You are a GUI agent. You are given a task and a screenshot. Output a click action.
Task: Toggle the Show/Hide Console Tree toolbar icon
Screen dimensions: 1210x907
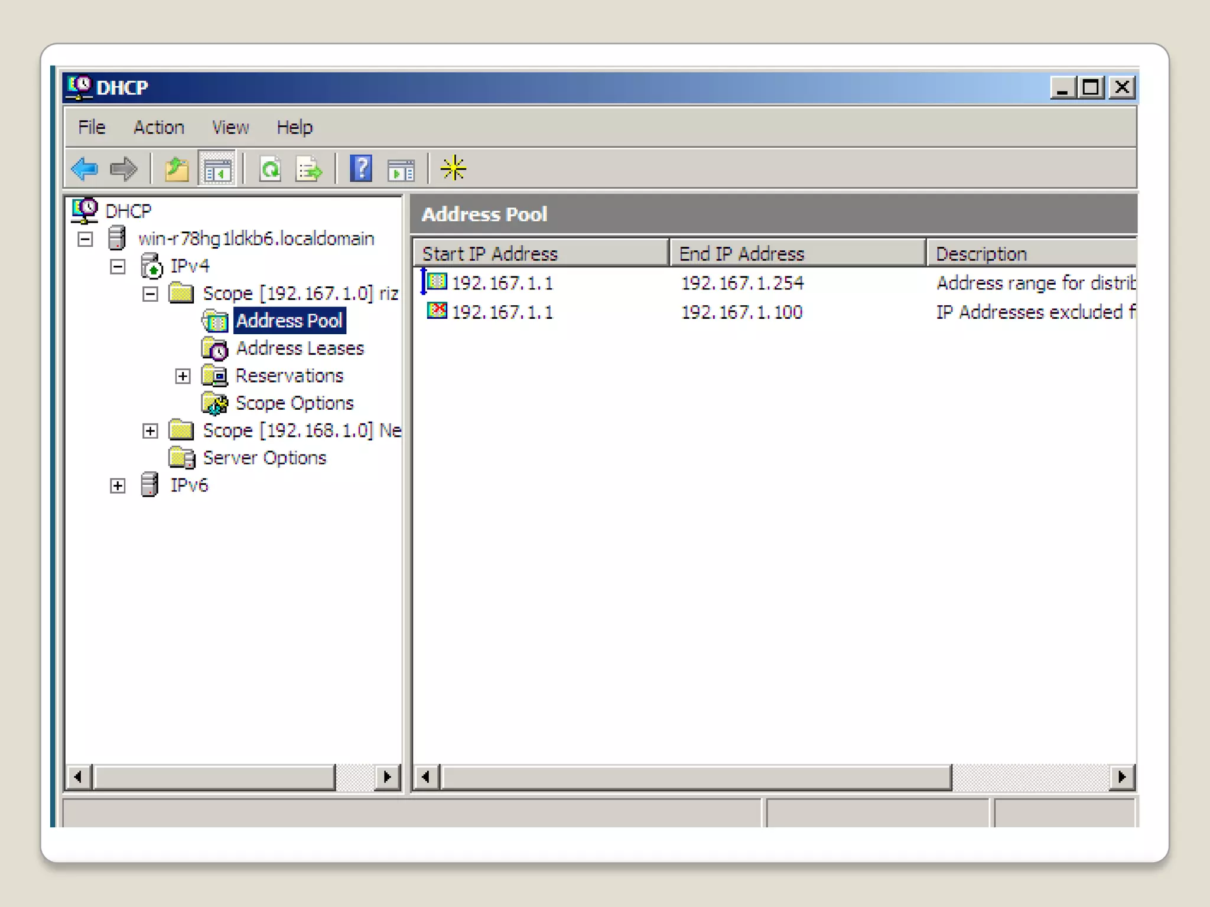click(217, 169)
